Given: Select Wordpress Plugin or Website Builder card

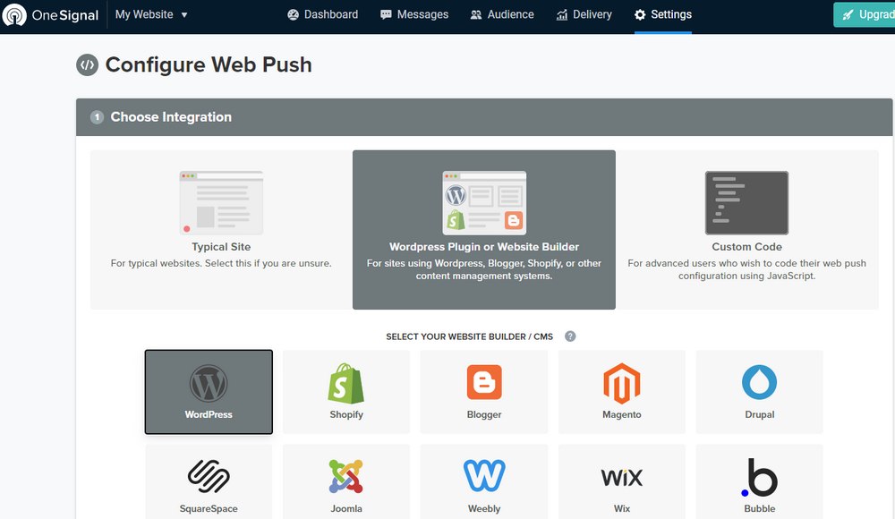Looking at the screenshot, I should [x=484, y=230].
